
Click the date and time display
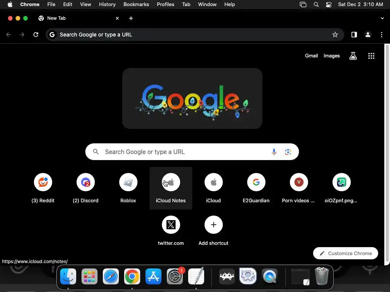[x=360, y=5]
